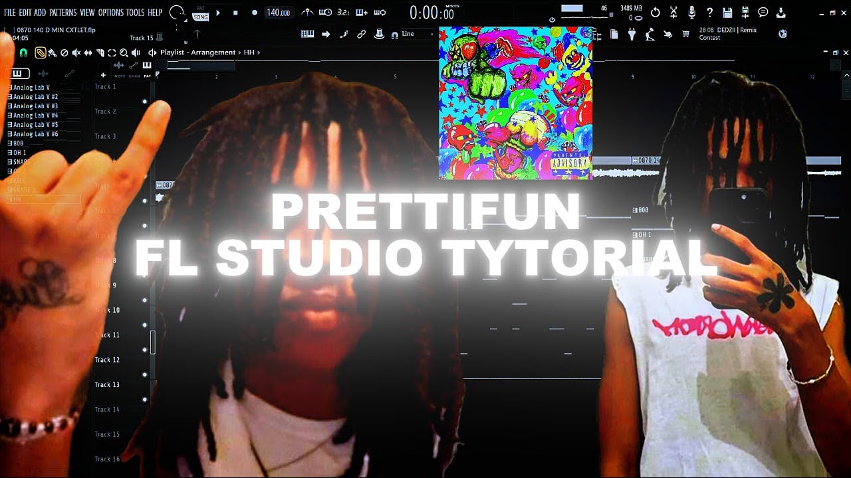
Task: Select the playlist Delete tool
Action: pyautogui.click(x=64, y=52)
